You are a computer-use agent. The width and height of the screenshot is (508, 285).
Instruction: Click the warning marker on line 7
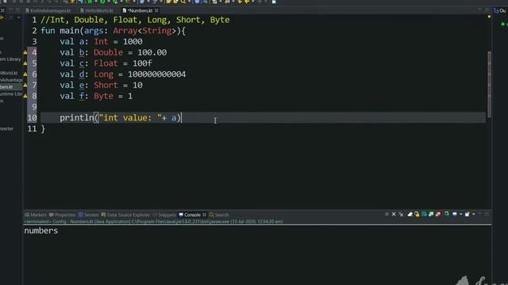point(25,85)
